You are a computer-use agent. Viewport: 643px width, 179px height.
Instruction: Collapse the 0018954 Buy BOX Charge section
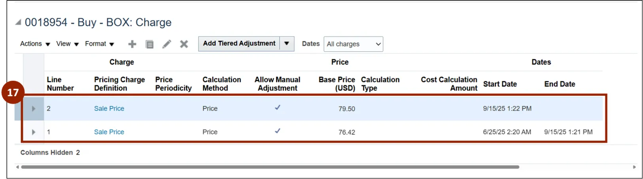(18, 23)
